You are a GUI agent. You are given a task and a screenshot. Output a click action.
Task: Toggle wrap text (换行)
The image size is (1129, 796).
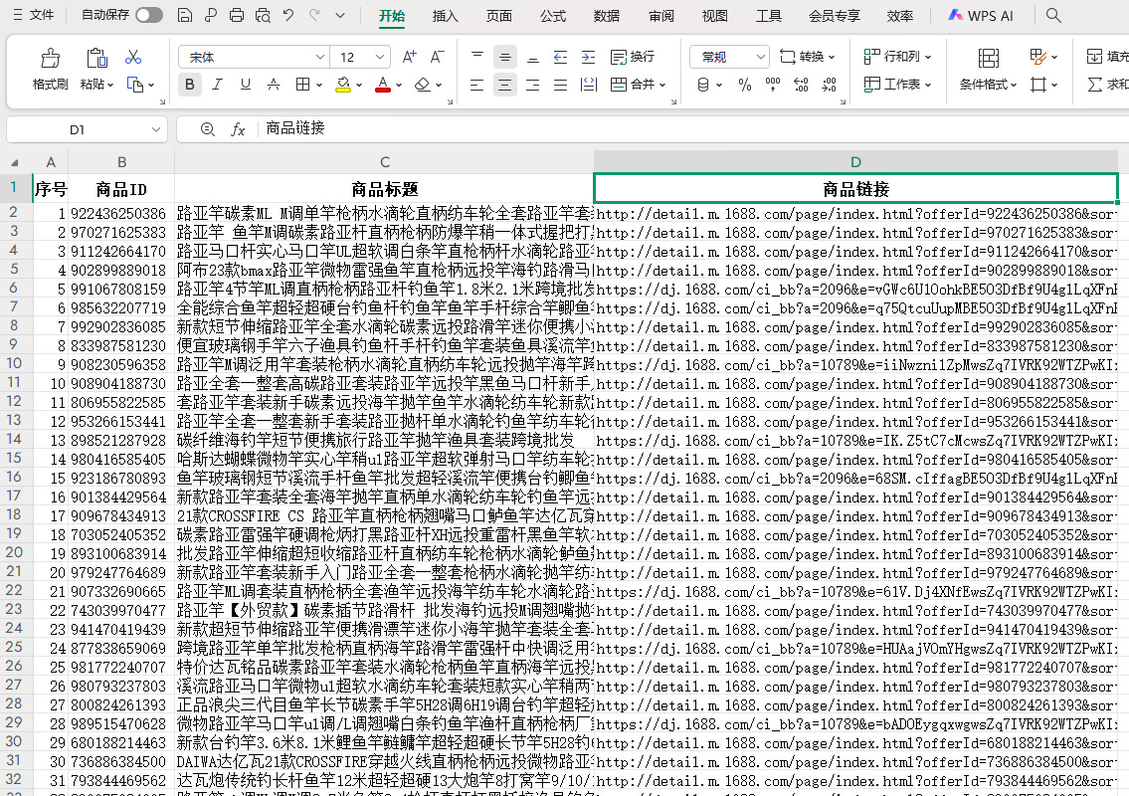pyautogui.click(x=633, y=57)
